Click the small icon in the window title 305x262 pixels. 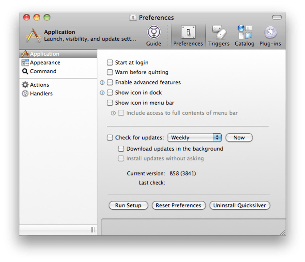(x=133, y=18)
